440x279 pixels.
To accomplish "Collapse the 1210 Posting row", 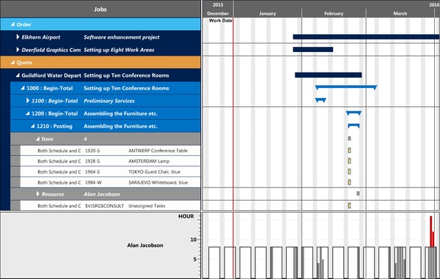I will pyautogui.click(x=33, y=126).
